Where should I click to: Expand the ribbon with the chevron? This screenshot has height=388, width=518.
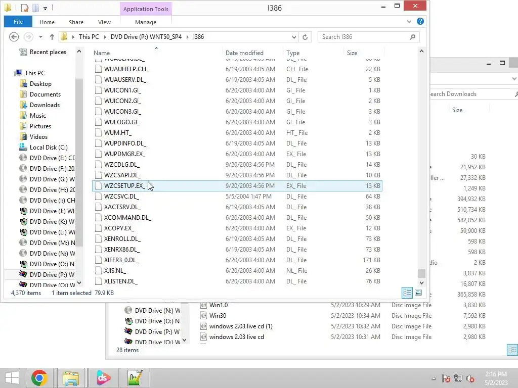[x=409, y=21]
